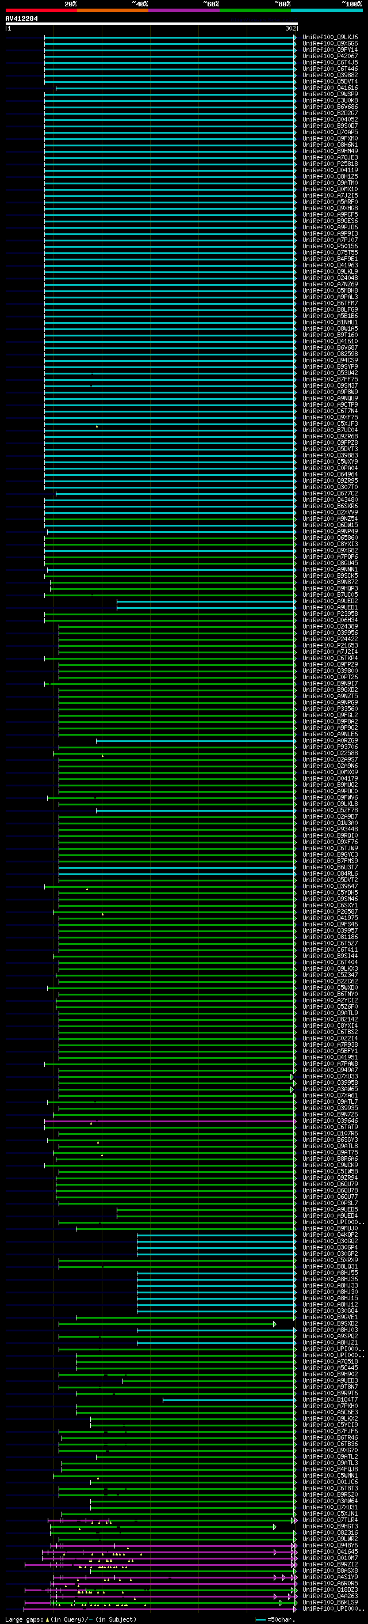This screenshot has height=1624, width=368.
Task: Click the purple ~60% identity legend segment
Action: 185,10
